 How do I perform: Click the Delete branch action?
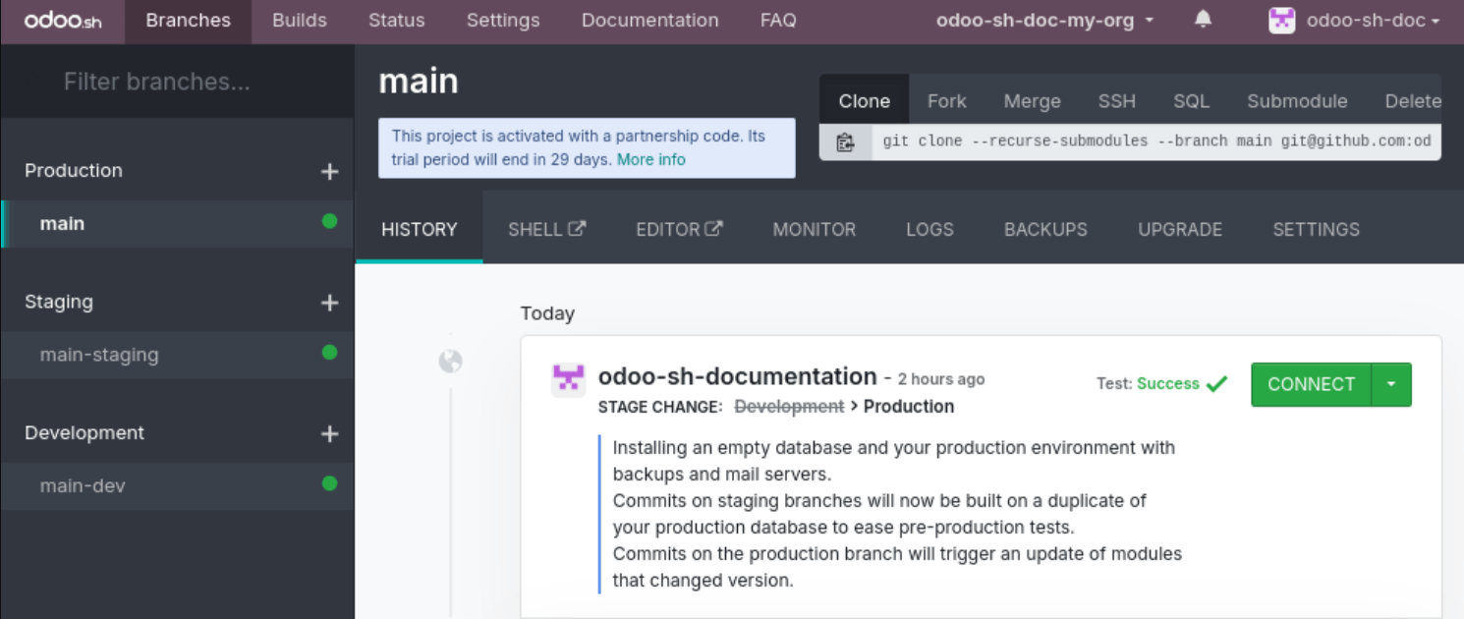click(x=1412, y=100)
